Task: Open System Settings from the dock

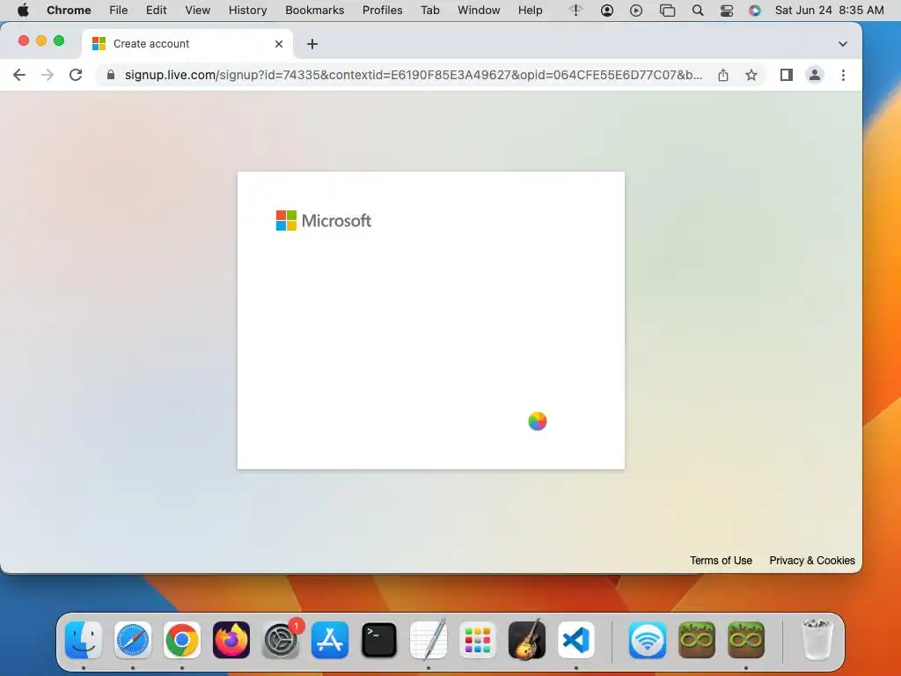Action: 281,640
